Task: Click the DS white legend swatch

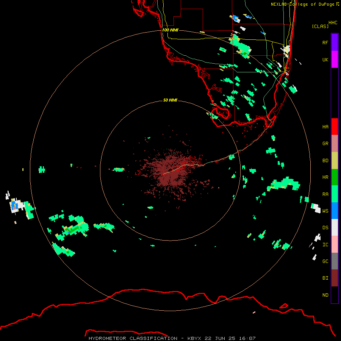Action: point(335,227)
